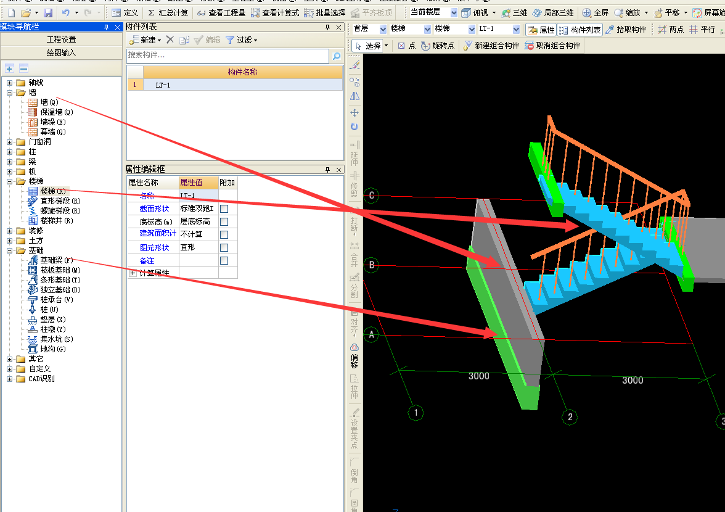Click 拾取构件 pick component tool
Image resolution: width=725 pixels, height=512 pixels.
coord(626,30)
